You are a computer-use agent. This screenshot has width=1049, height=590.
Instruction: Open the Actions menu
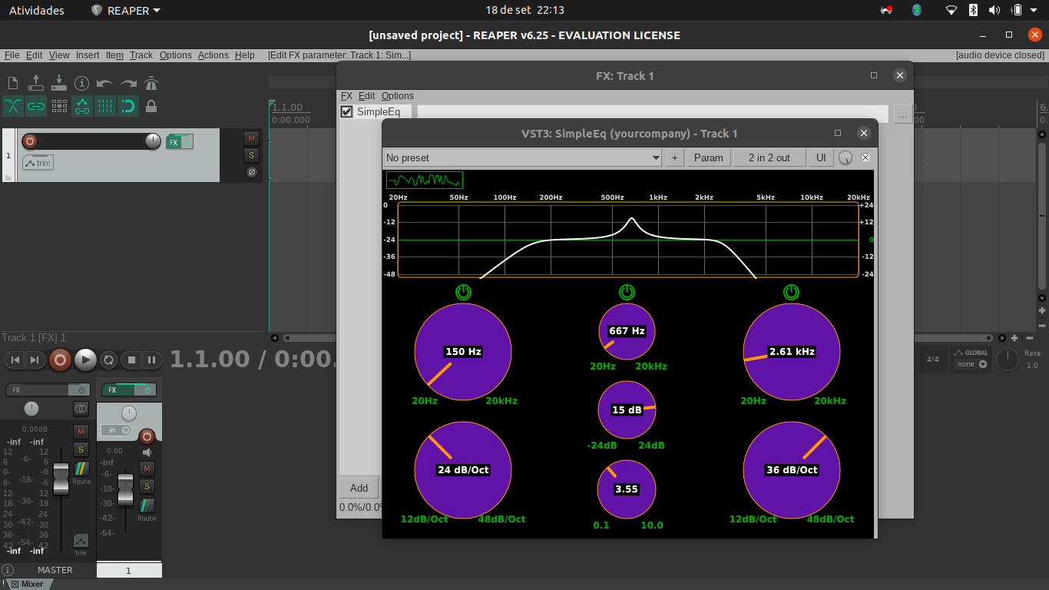[x=213, y=55]
